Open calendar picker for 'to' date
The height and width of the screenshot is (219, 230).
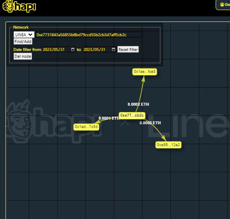pos(114,49)
